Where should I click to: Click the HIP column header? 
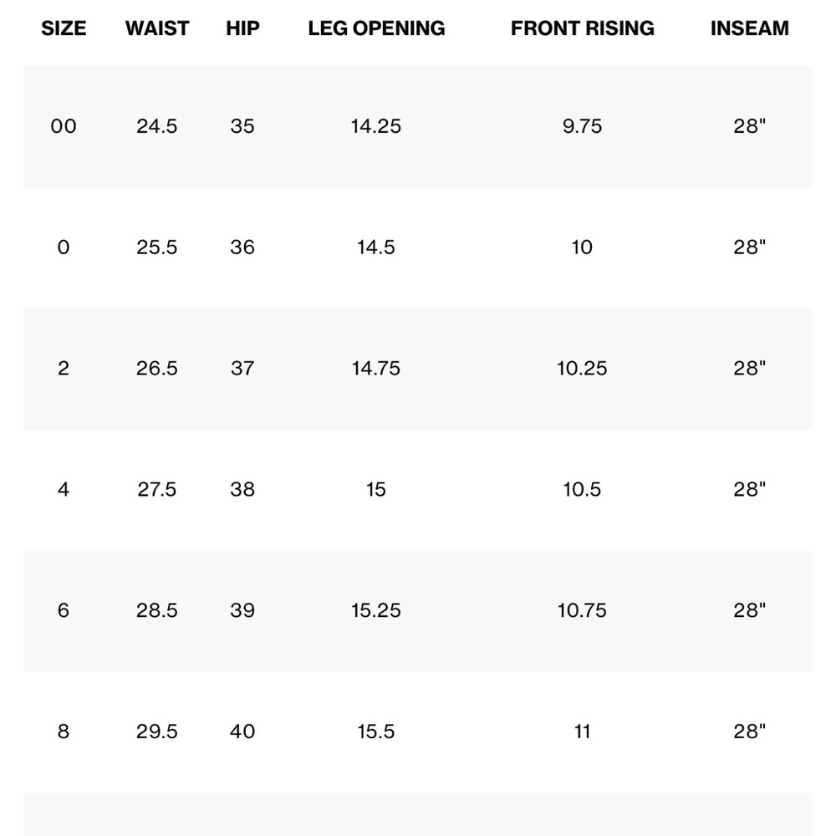point(242,28)
